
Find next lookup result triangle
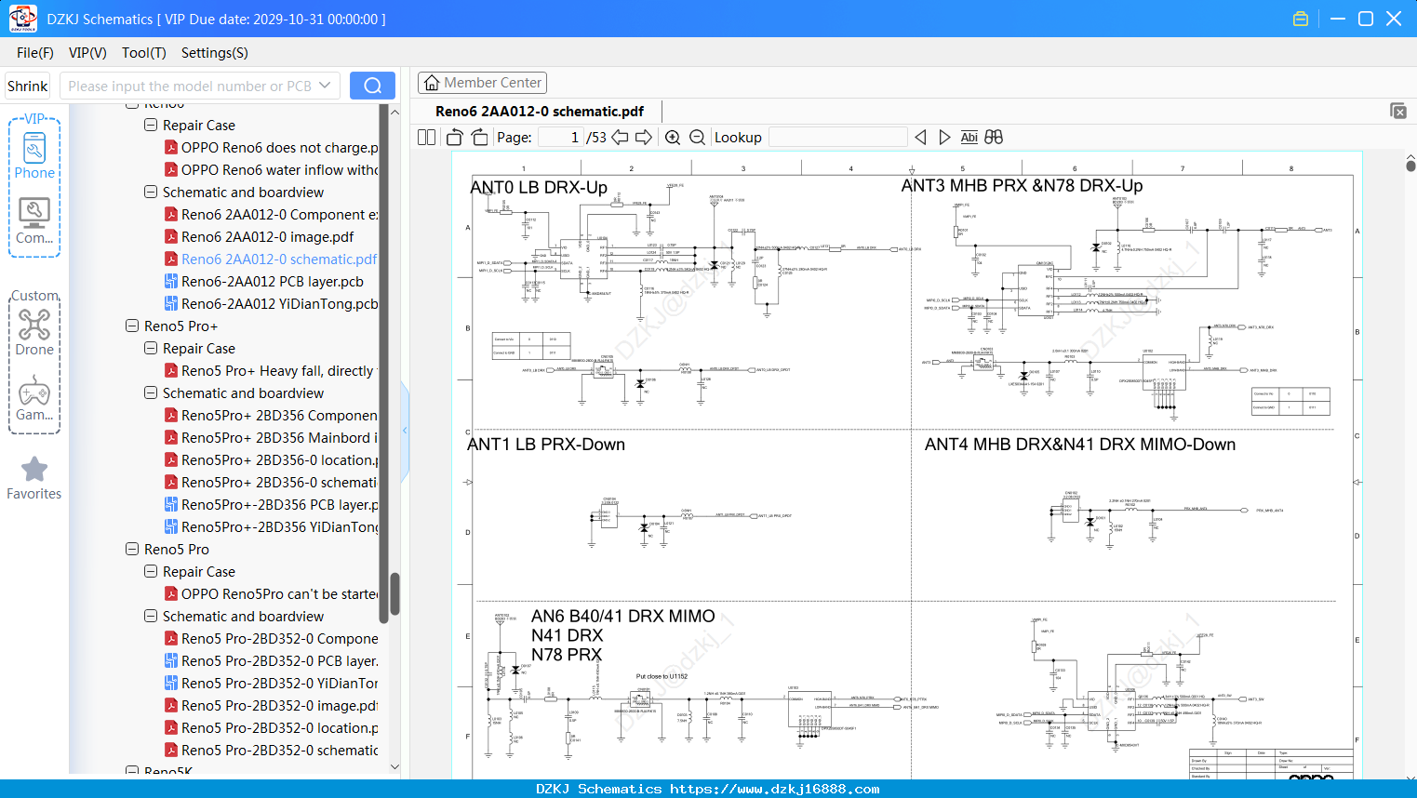(x=944, y=137)
